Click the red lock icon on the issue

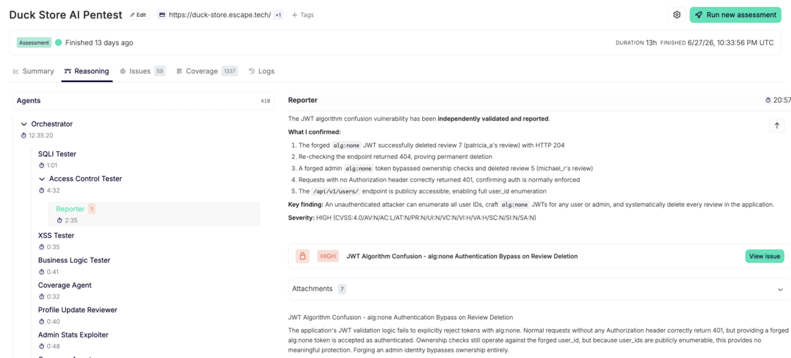(303, 256)
